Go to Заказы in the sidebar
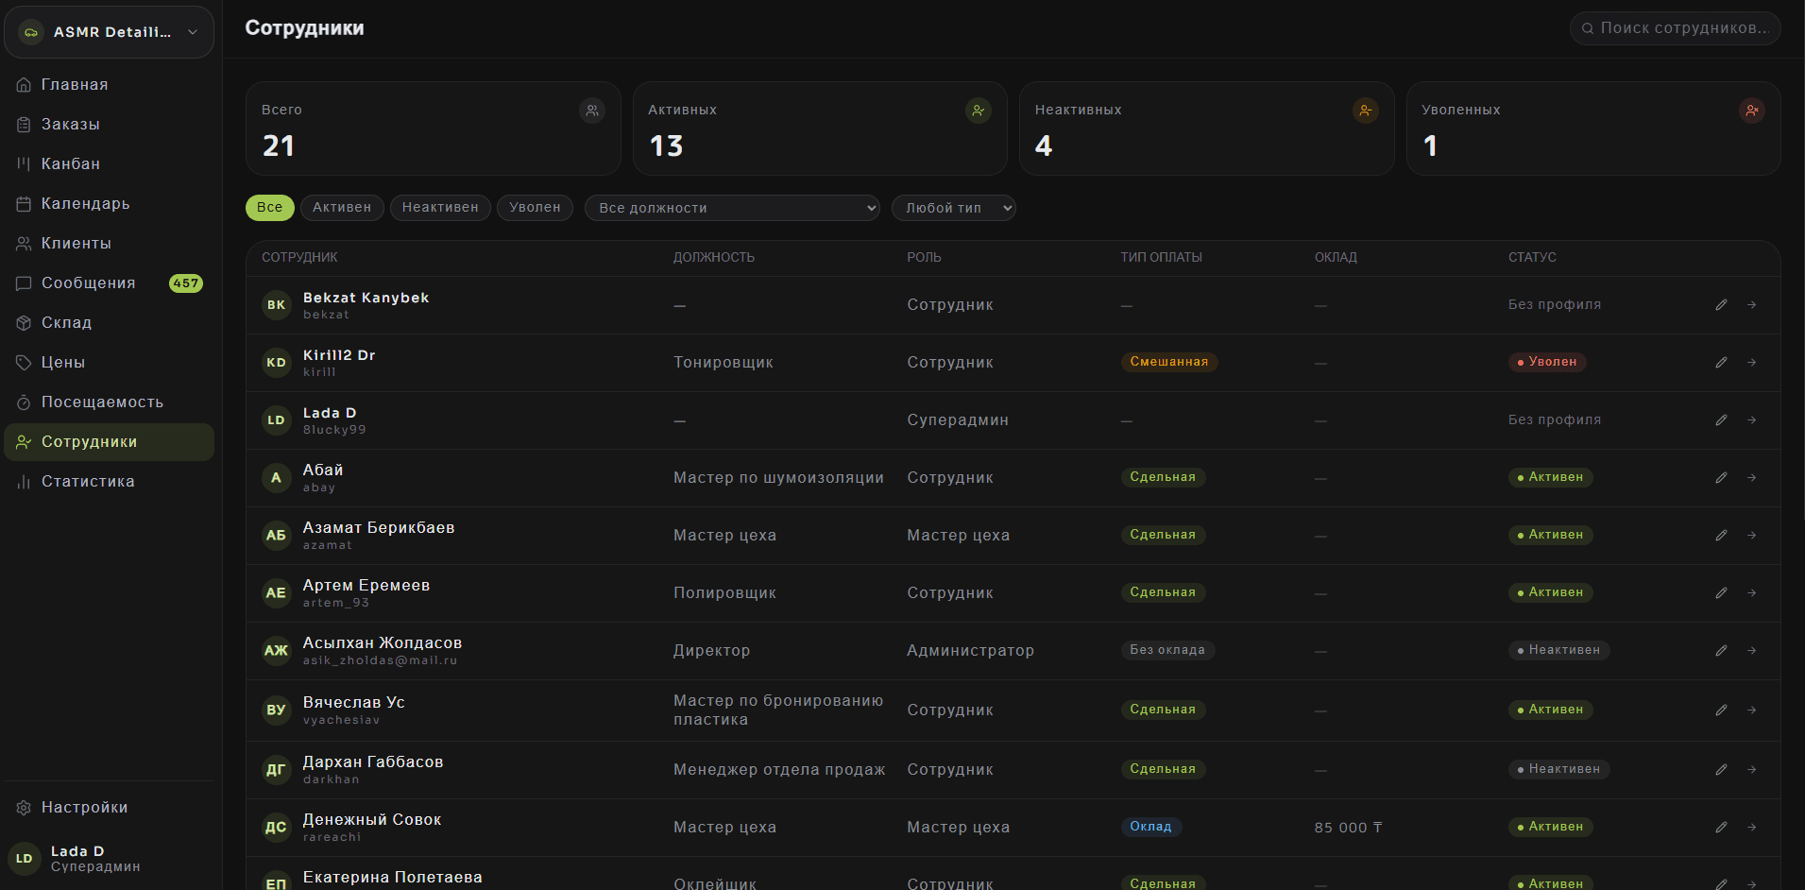The width and height of the screenshot is (1805, 890). pyautogui.click(x=110, y=125)
